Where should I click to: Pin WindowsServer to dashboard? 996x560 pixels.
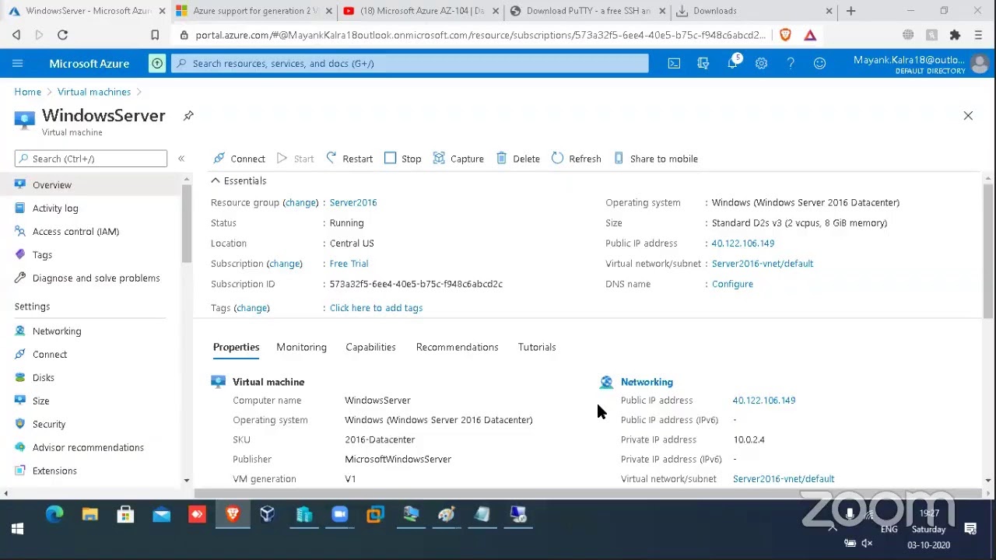(188, 115)
